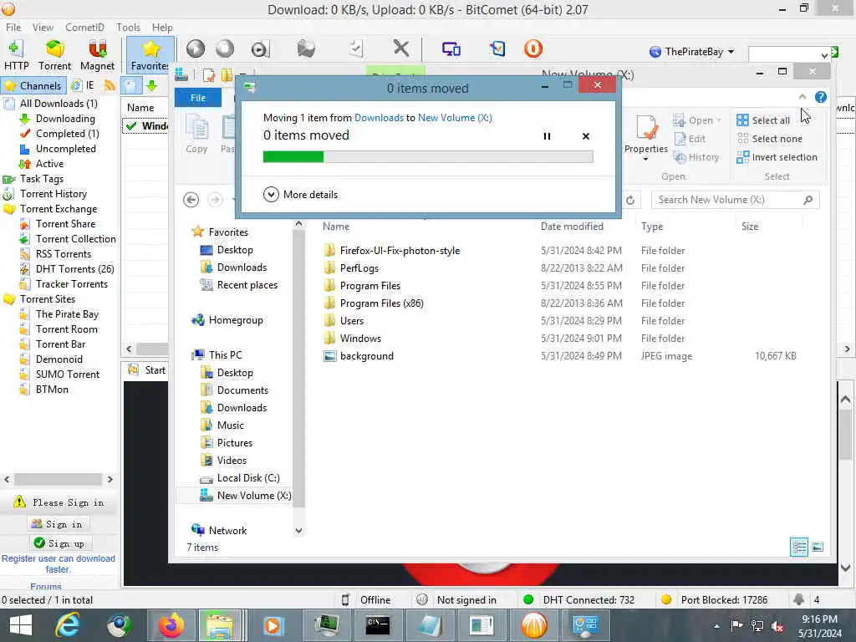The image size is (856, 642).
Task: Click the refresh icon in Explorer address bar
Action: (630, 200)
